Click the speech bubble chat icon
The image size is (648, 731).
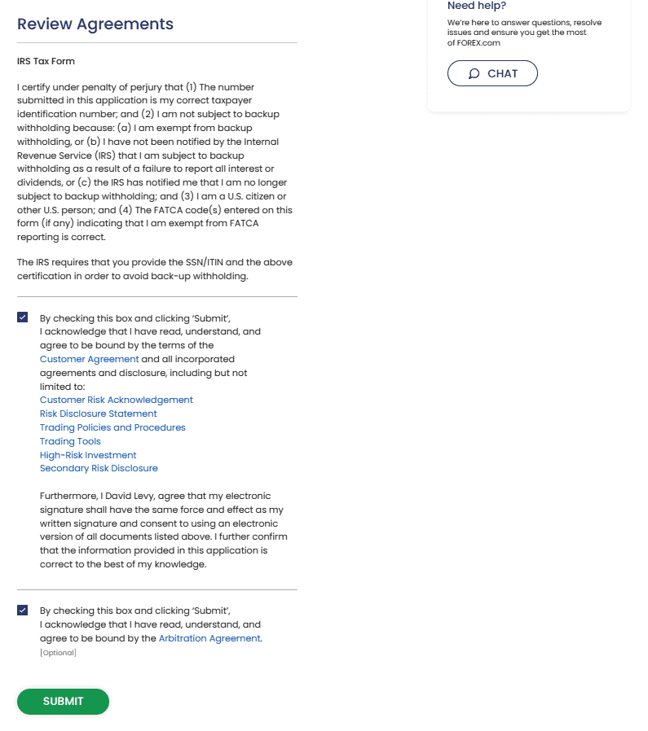(474, 73)
